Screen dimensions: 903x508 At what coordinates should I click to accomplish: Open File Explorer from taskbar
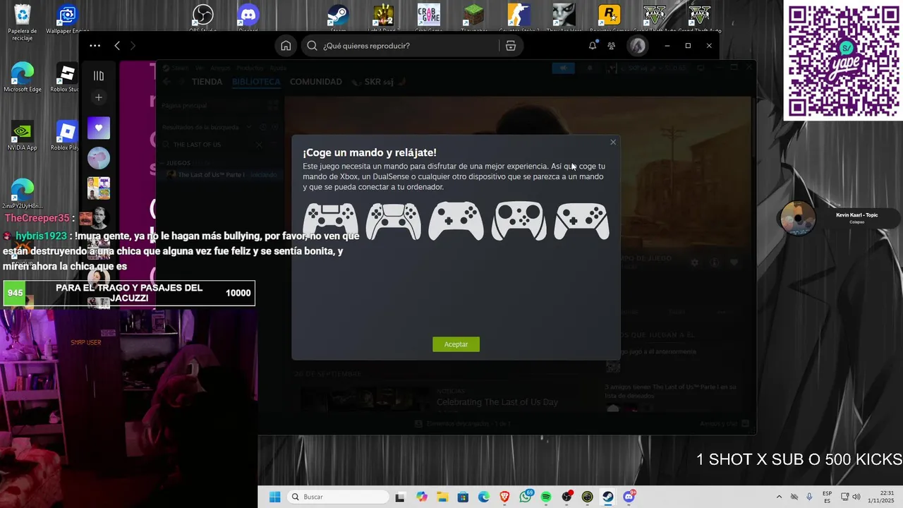(442, 497)
